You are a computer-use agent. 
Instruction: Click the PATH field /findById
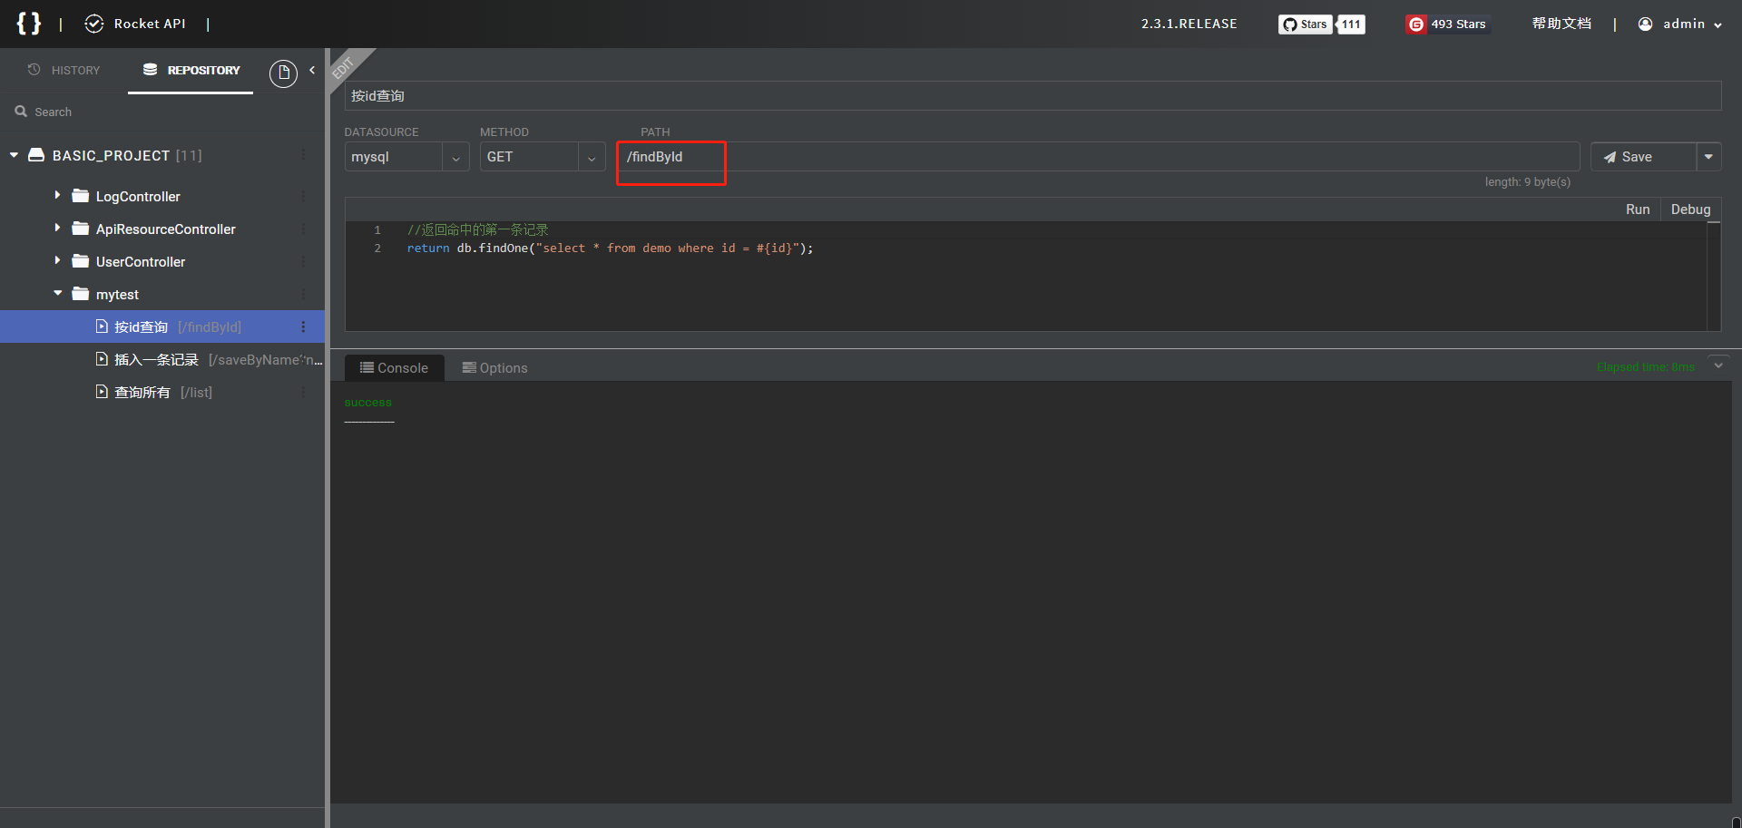(x=1098, y=157)
